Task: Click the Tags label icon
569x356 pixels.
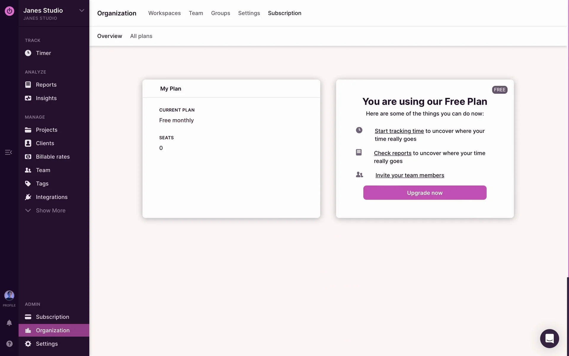Action: (x=28, y=184)
